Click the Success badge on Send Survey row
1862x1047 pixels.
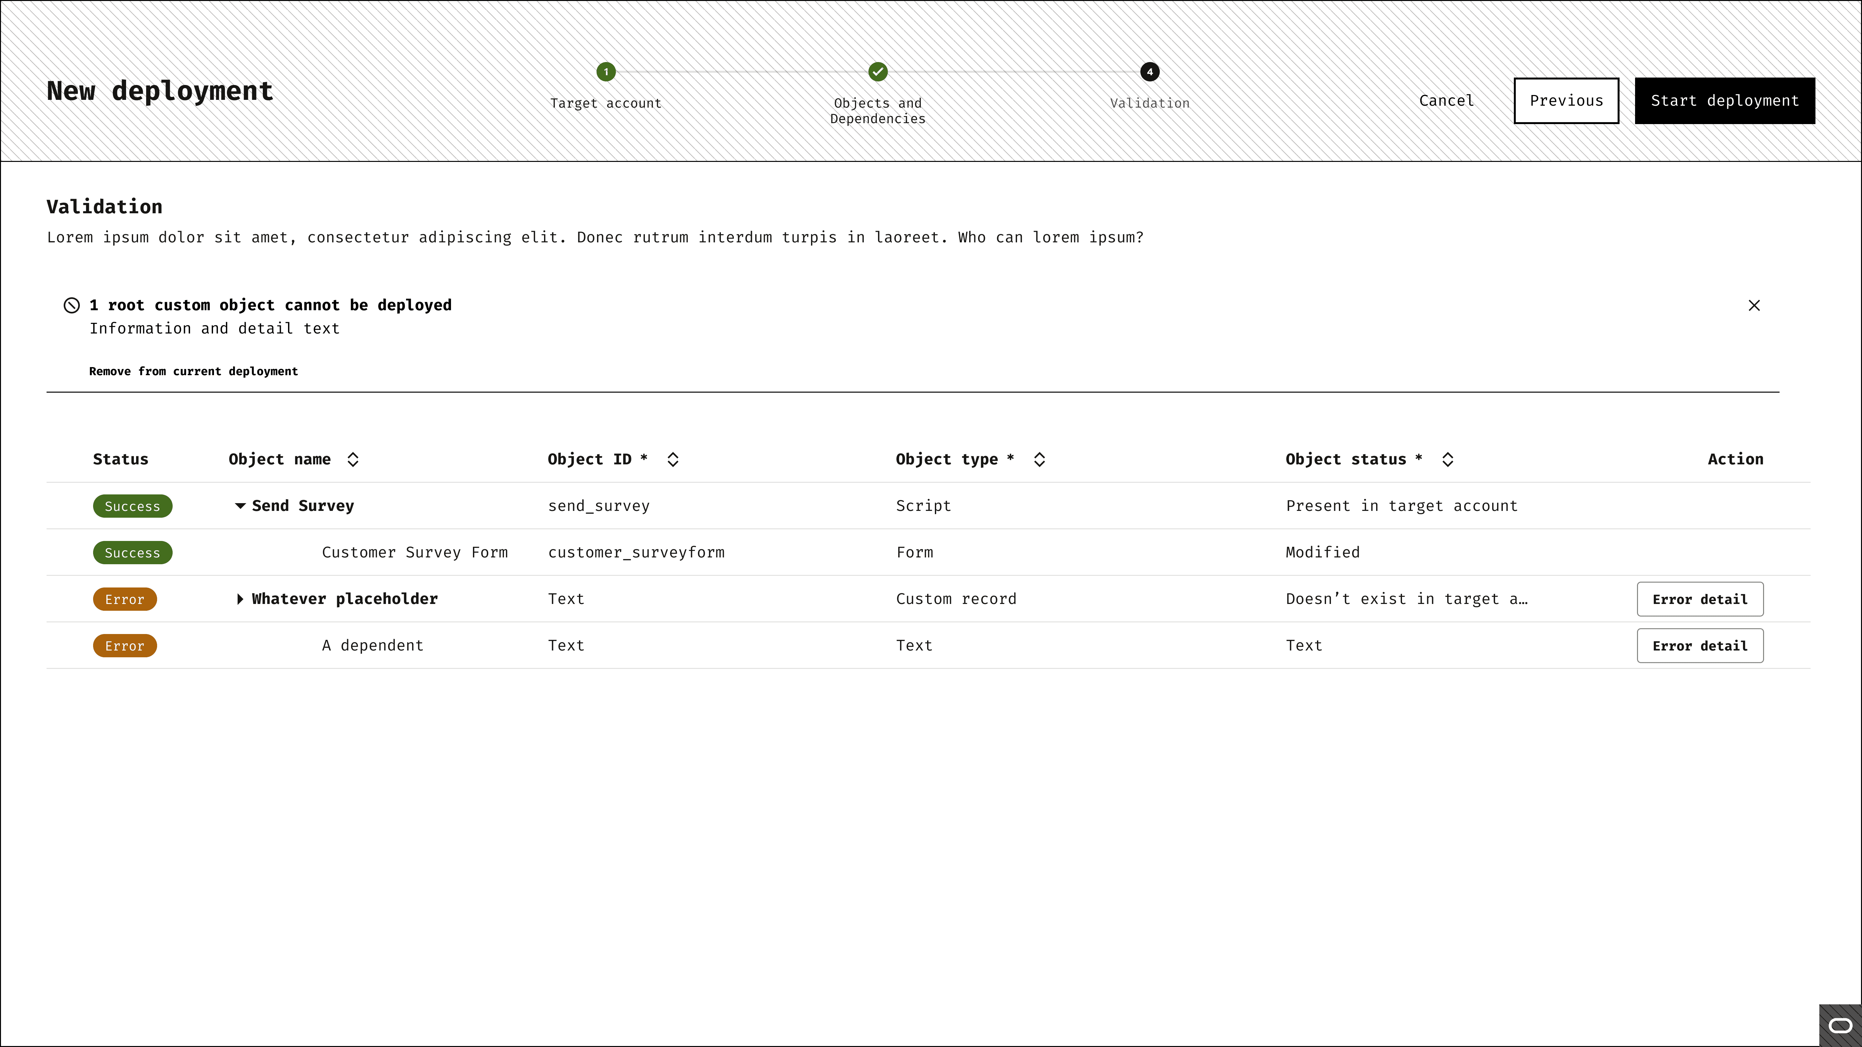click(132, 506)
